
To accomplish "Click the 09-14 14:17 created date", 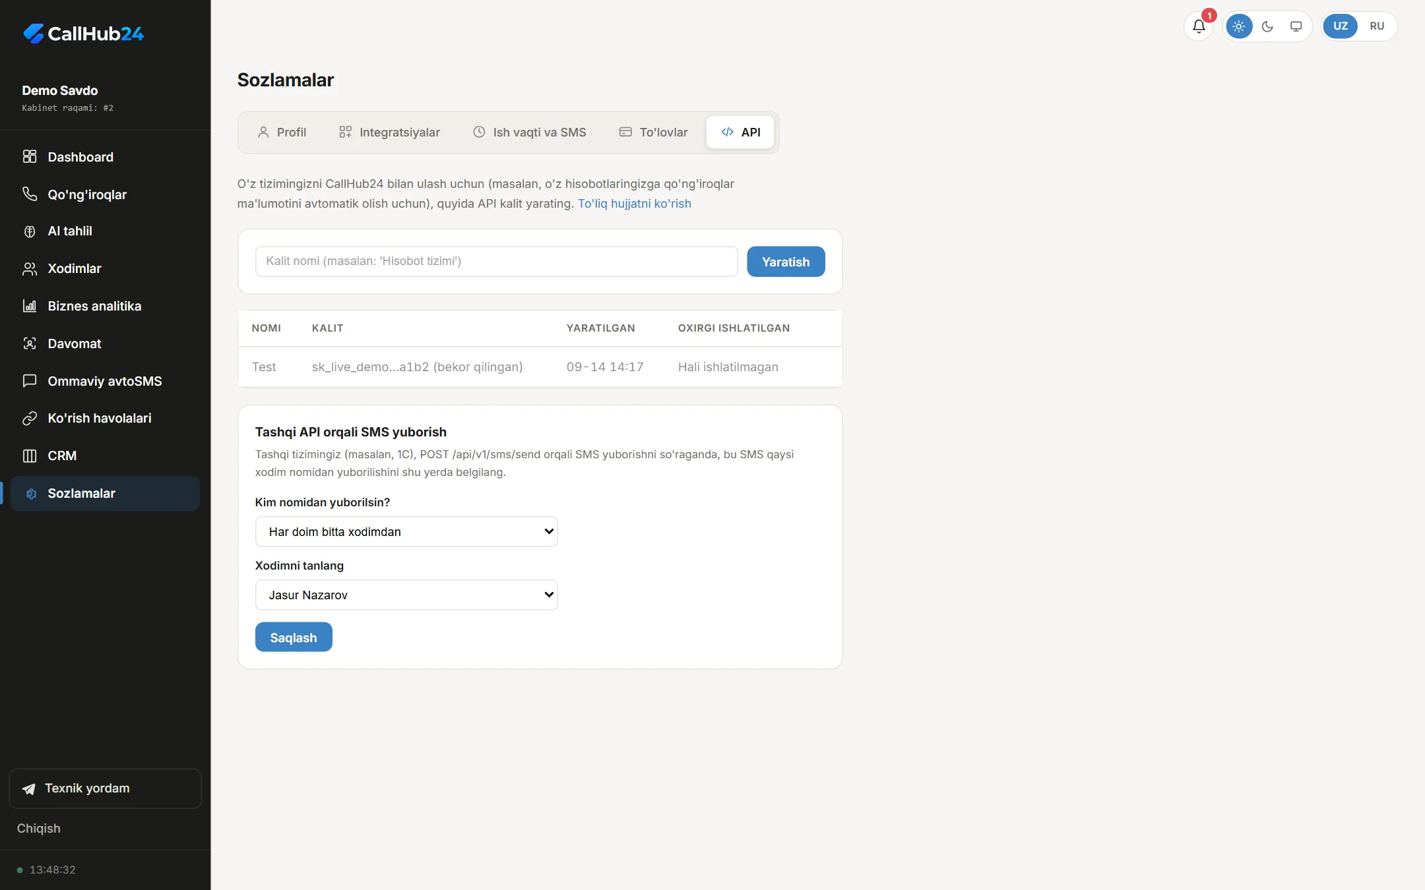I will 605,367.
